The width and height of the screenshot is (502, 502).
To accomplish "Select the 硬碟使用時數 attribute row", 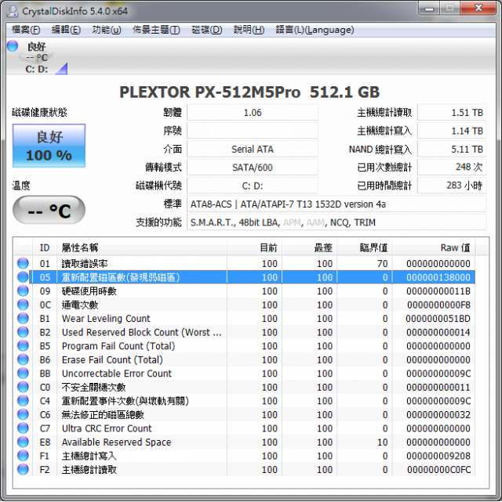I will tap(245, 291).
